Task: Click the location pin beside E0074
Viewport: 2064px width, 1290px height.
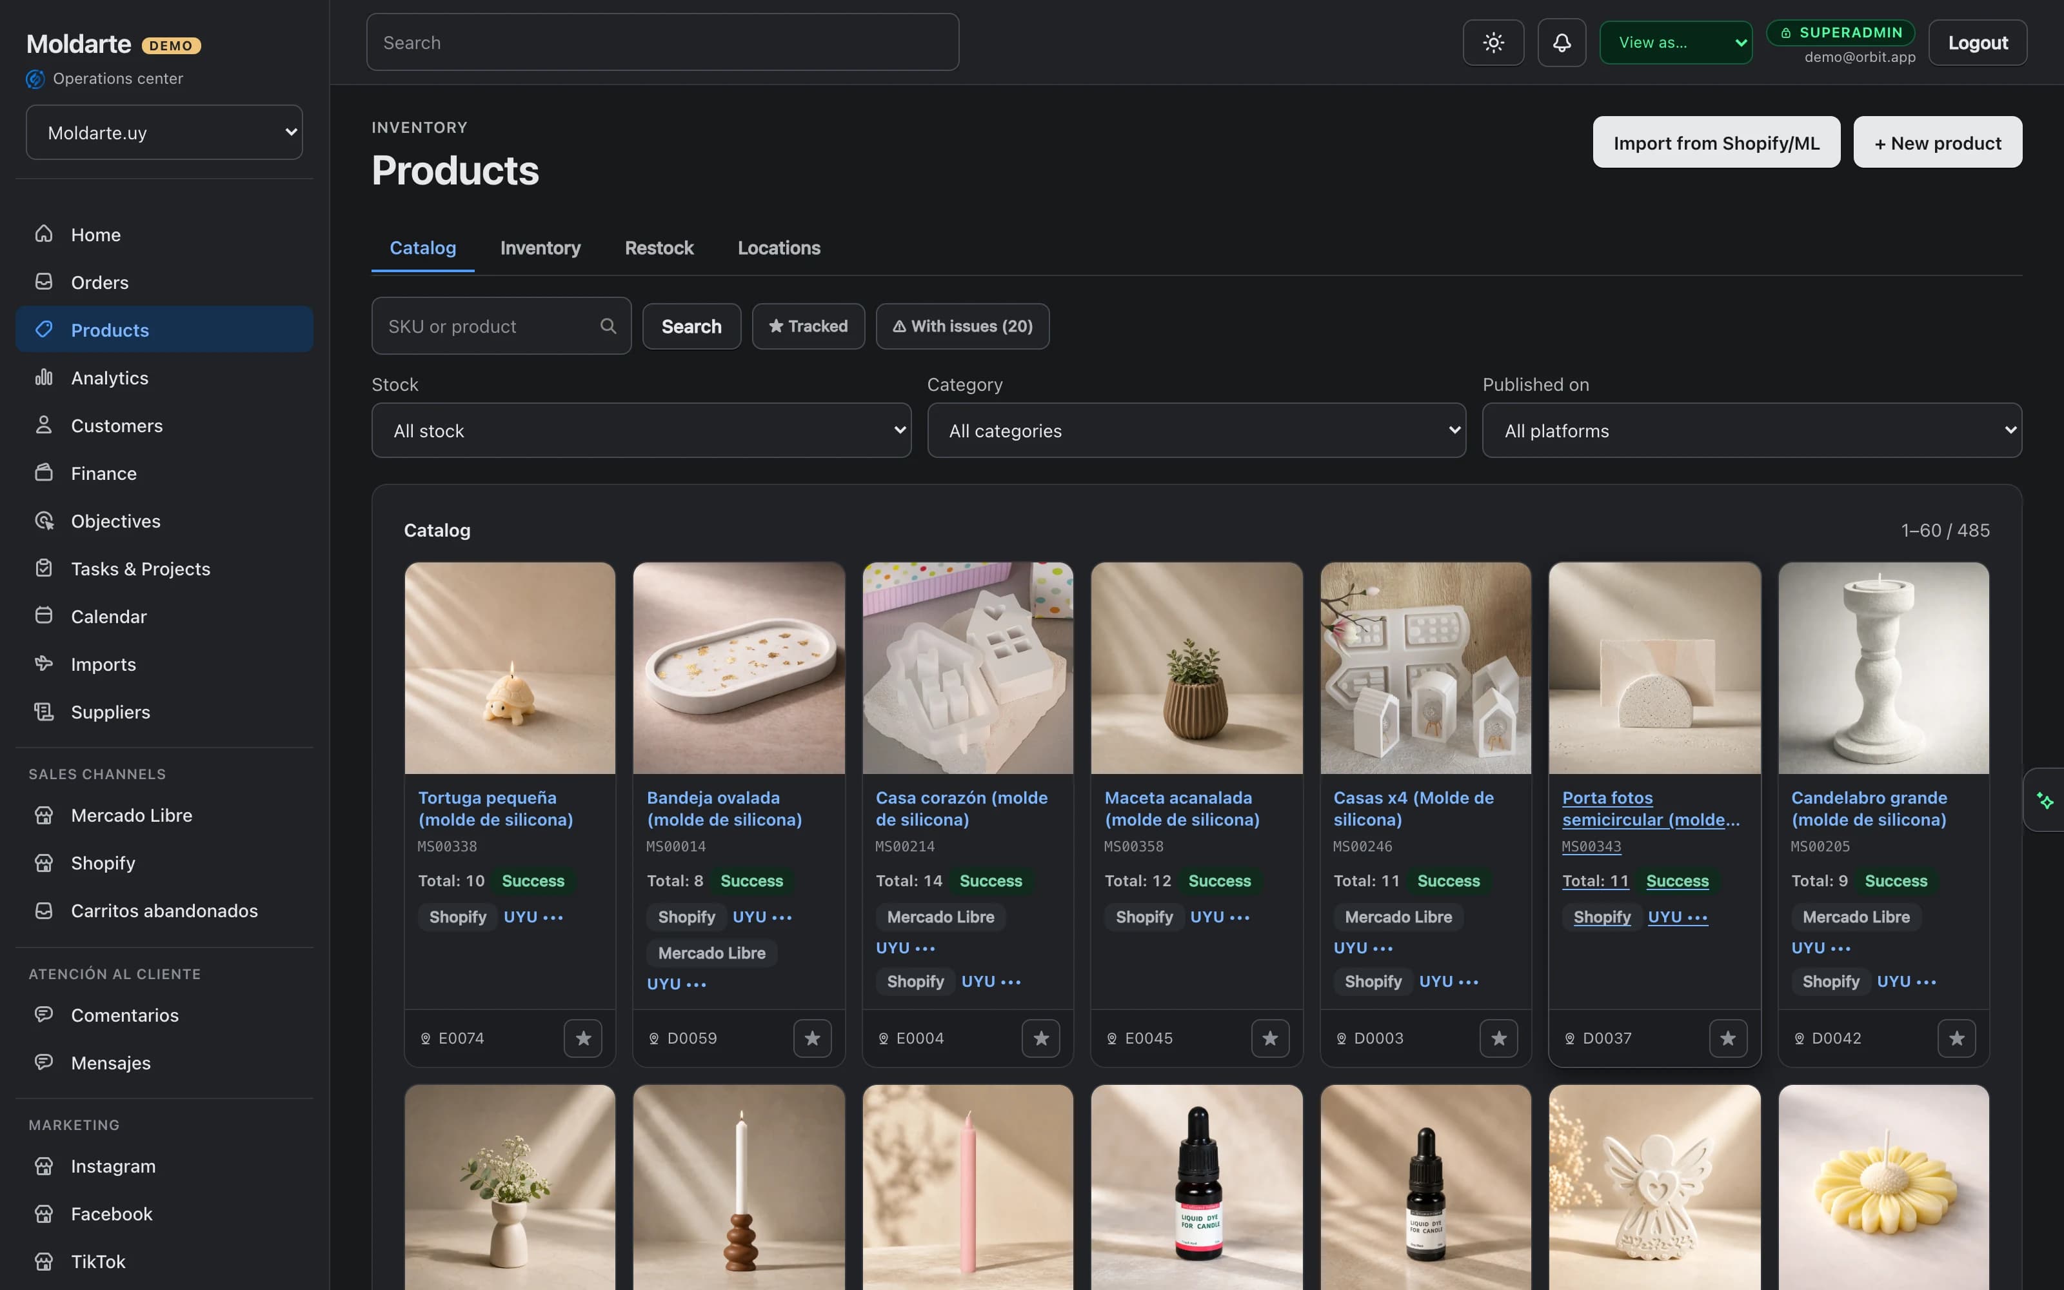Action: pos(426,1038)
